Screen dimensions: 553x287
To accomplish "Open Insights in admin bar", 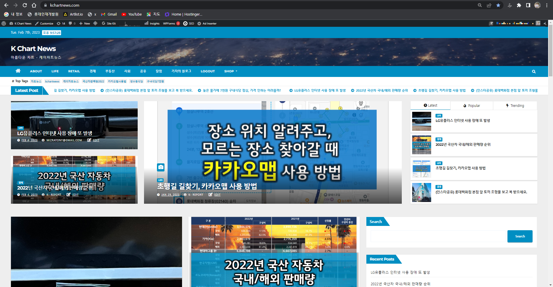I will (152, 23).
